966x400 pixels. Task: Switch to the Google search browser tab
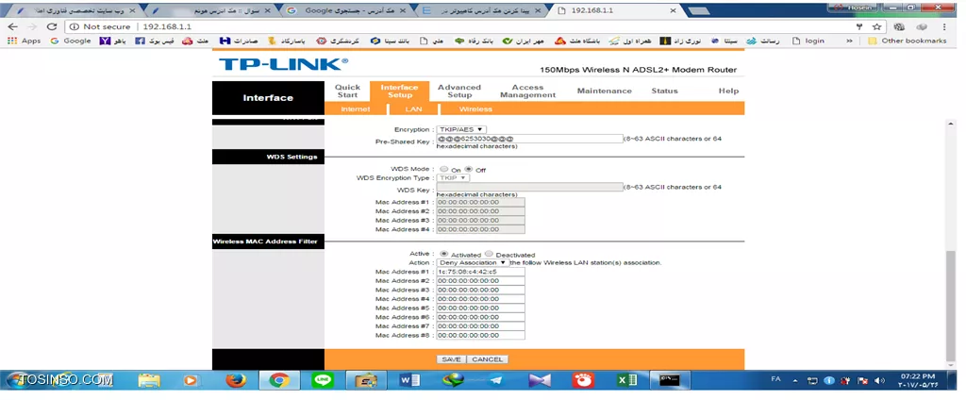[x=348, y=10]
